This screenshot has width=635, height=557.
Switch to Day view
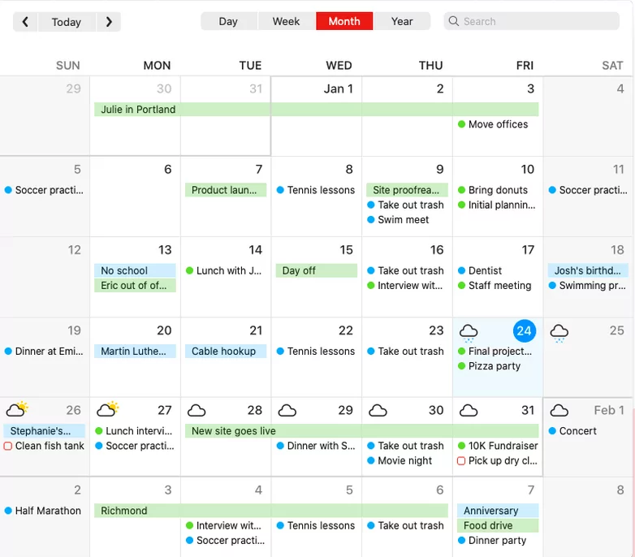pos(228,21)
